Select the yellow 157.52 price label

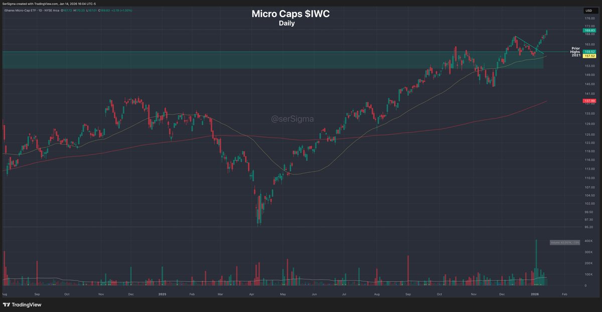tap(589, 56)
